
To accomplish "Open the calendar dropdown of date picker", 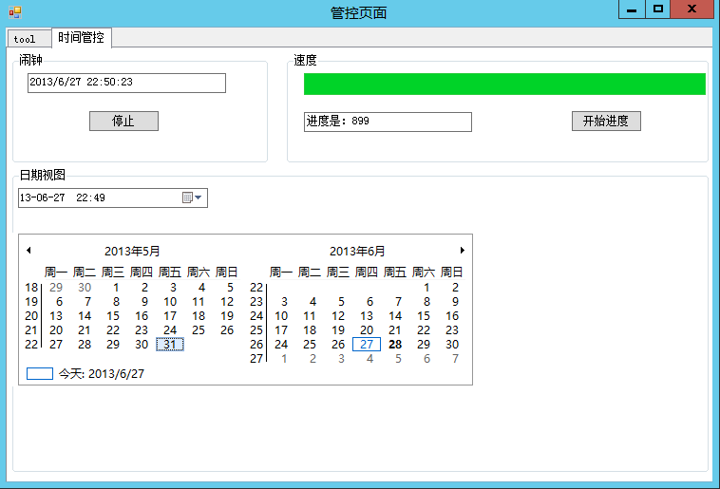I will (193, 197).
